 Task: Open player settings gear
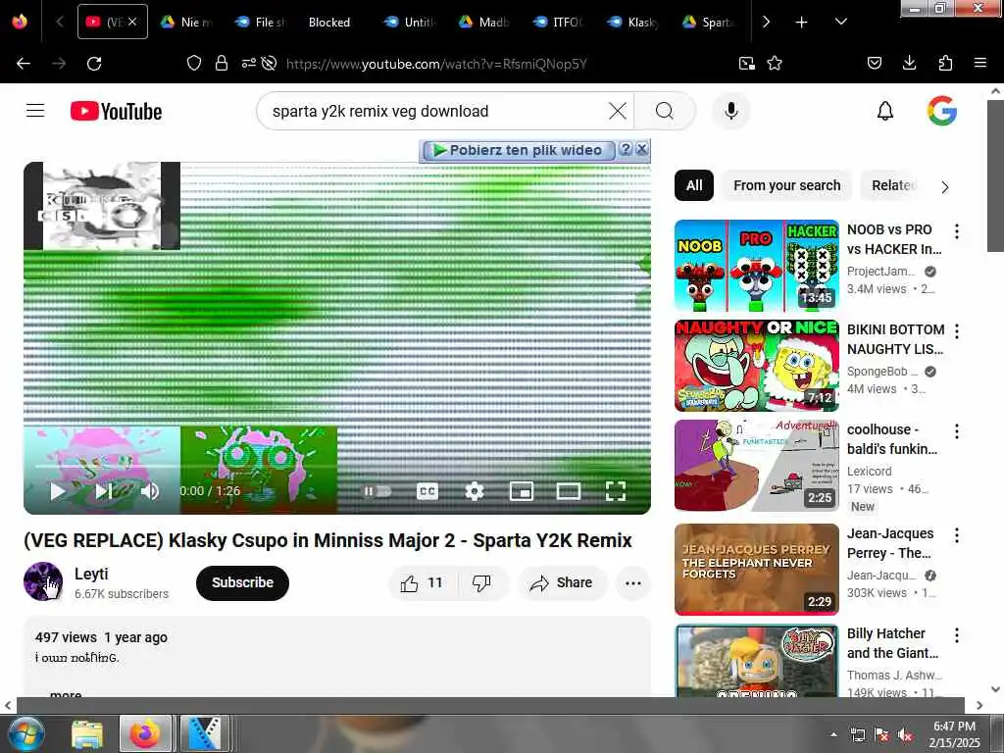[475, 491]
